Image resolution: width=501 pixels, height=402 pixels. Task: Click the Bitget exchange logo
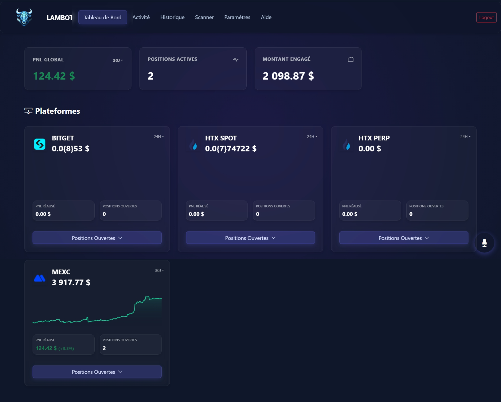click(40, 144)
